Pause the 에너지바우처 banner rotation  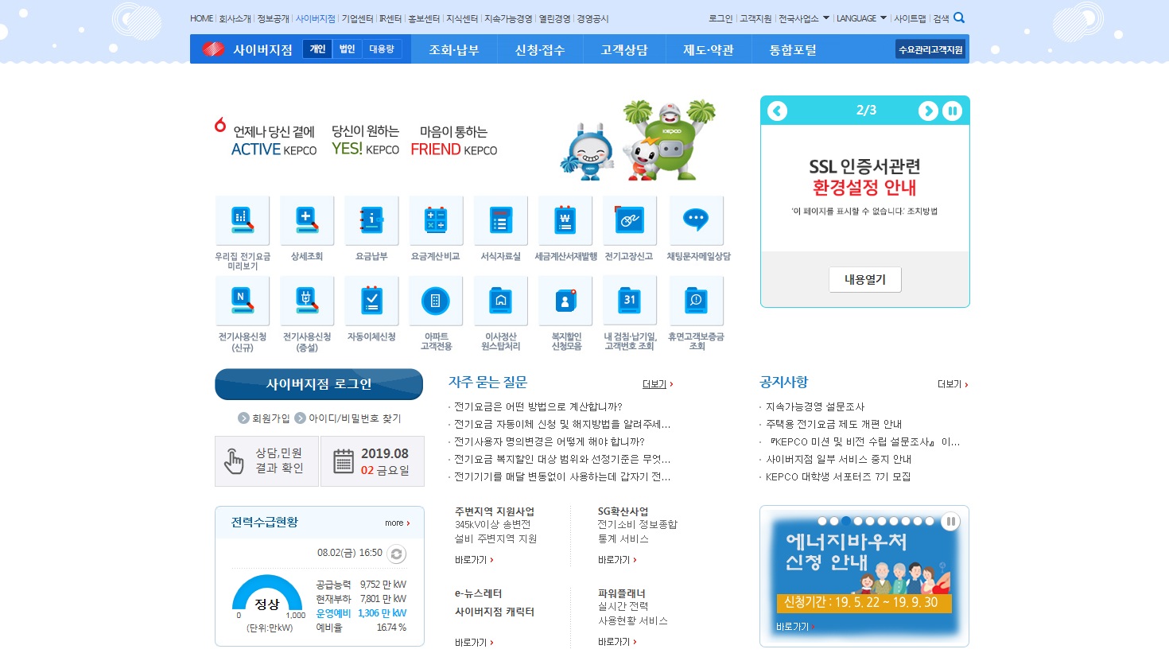point(950,522)
